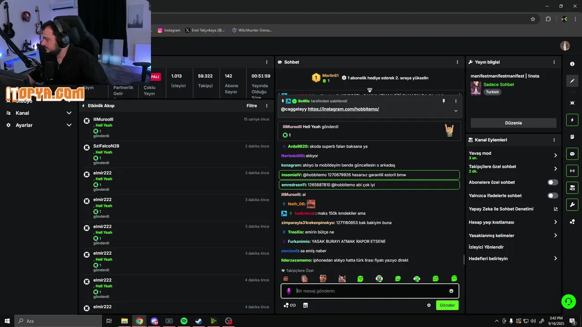582x327 pixels.
Task: Bookmark this page with star icon
Action: [533, 19]
